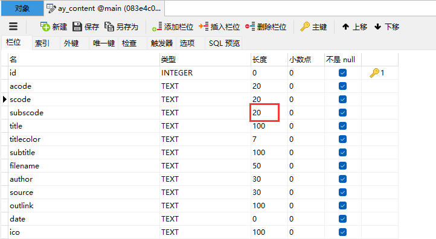Select the subtitle field name cell
Image resolution: width=436 pixels, height=239 pixels.
84,152
